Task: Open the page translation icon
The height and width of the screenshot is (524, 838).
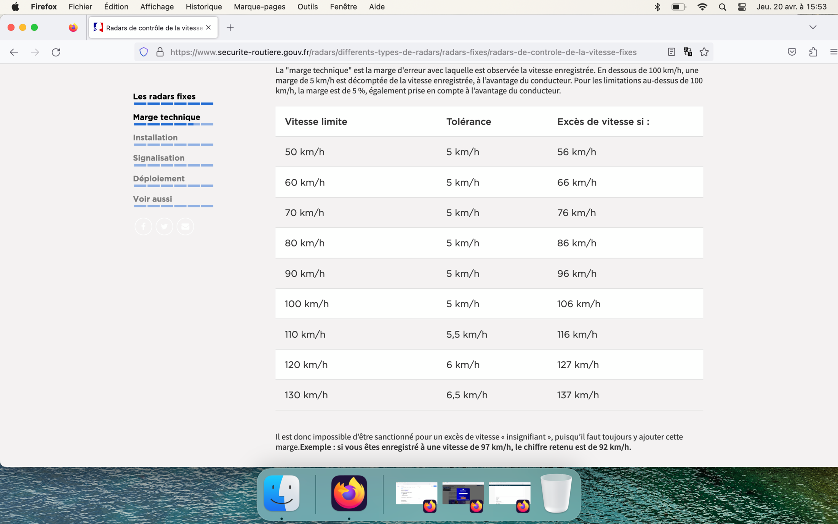Action: click(688, 52)
